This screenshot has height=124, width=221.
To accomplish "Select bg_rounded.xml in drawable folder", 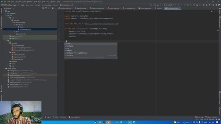I will pyautogui.click(x=18, y=45).
